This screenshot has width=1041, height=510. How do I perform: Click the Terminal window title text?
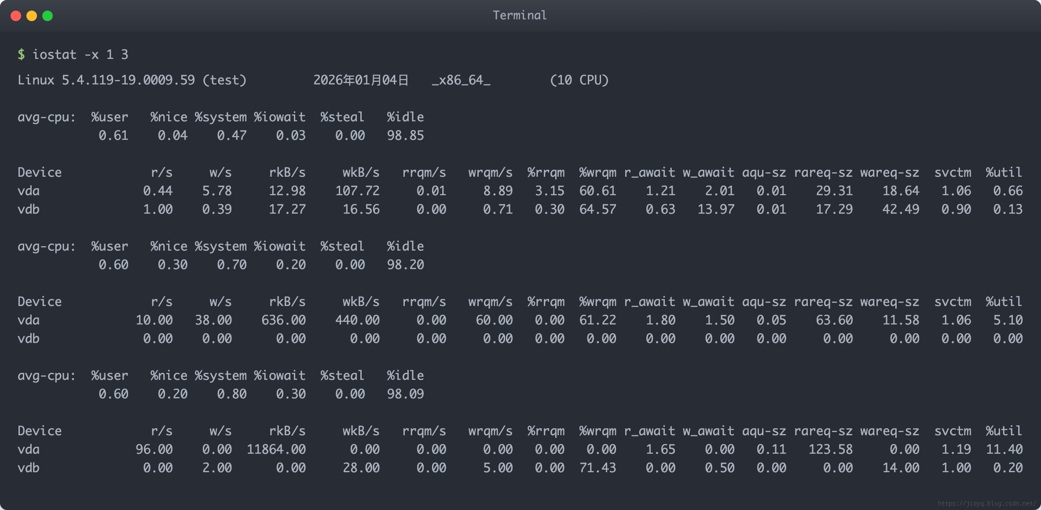pos(520,15)
